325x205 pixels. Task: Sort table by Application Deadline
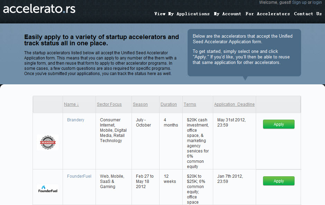pos(234,104)
